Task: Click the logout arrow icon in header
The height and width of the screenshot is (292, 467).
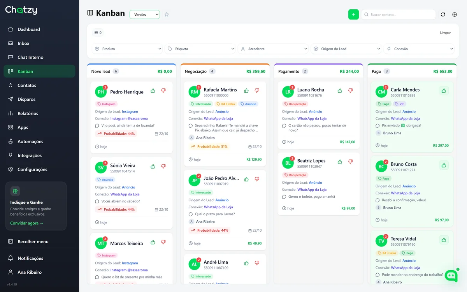Action: pos(455,14)
